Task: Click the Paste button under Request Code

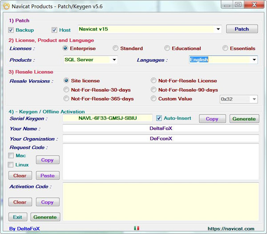Action: (47, 176)
